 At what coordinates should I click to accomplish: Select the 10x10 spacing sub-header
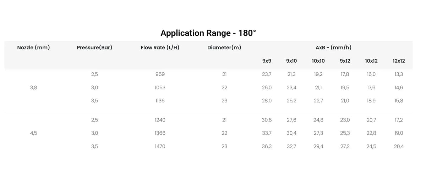[x=318, y=61]
